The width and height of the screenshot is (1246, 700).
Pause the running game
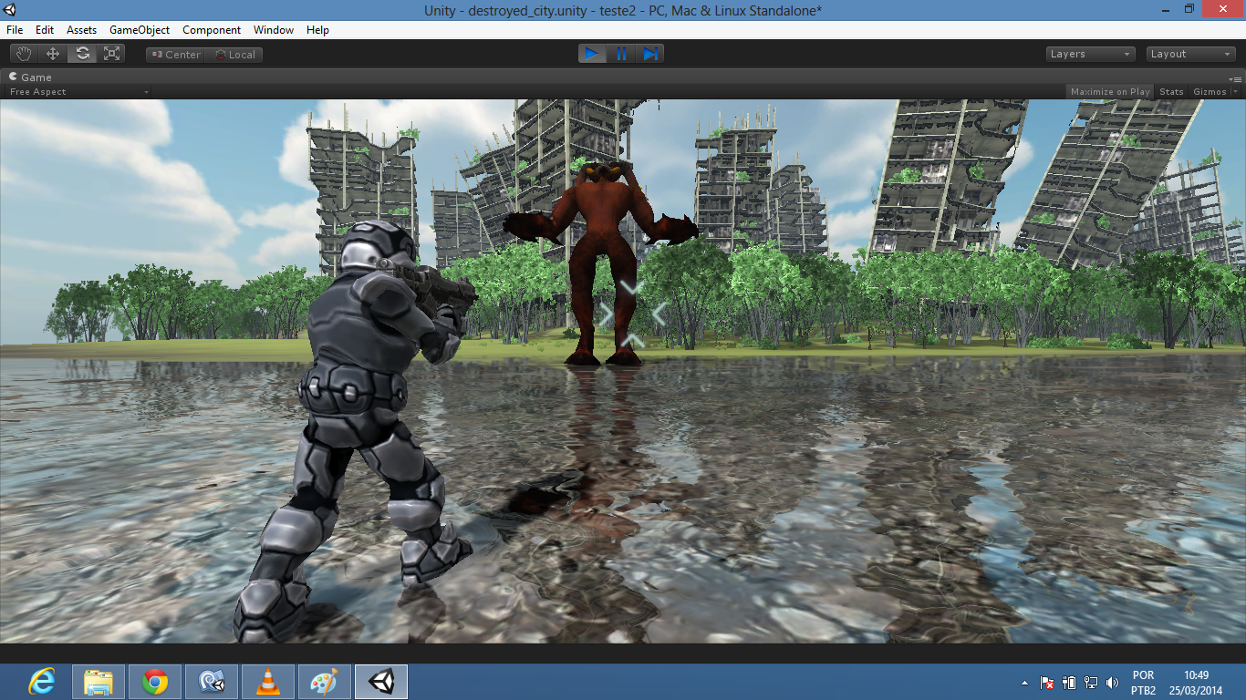coord(621,54)
